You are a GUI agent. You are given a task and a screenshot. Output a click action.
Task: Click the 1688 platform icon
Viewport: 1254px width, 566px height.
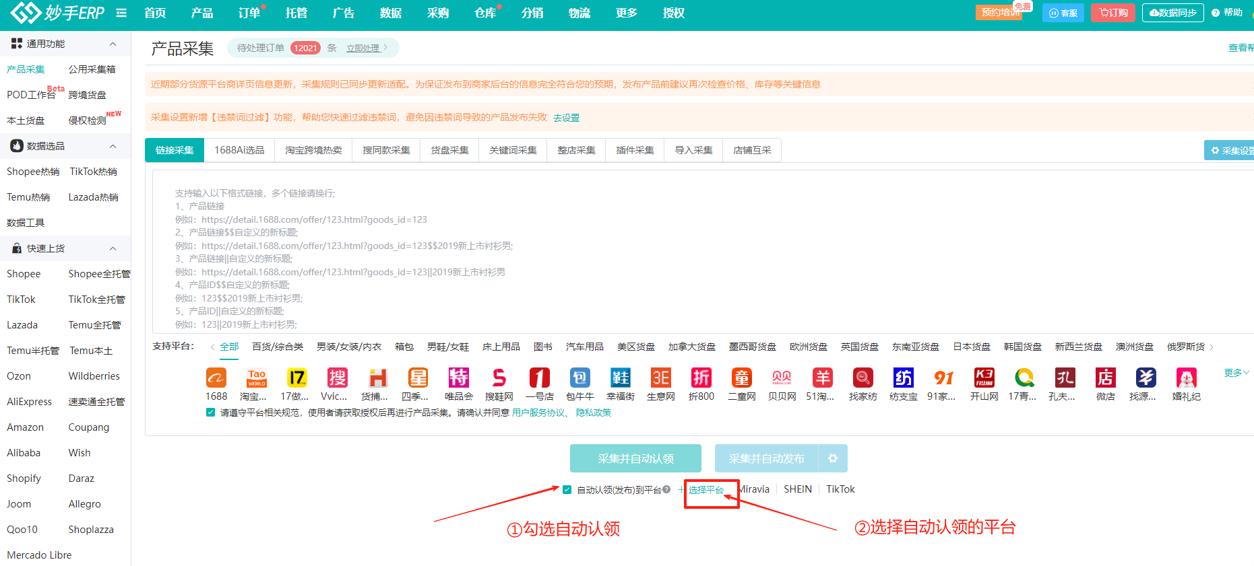point(216,378)
